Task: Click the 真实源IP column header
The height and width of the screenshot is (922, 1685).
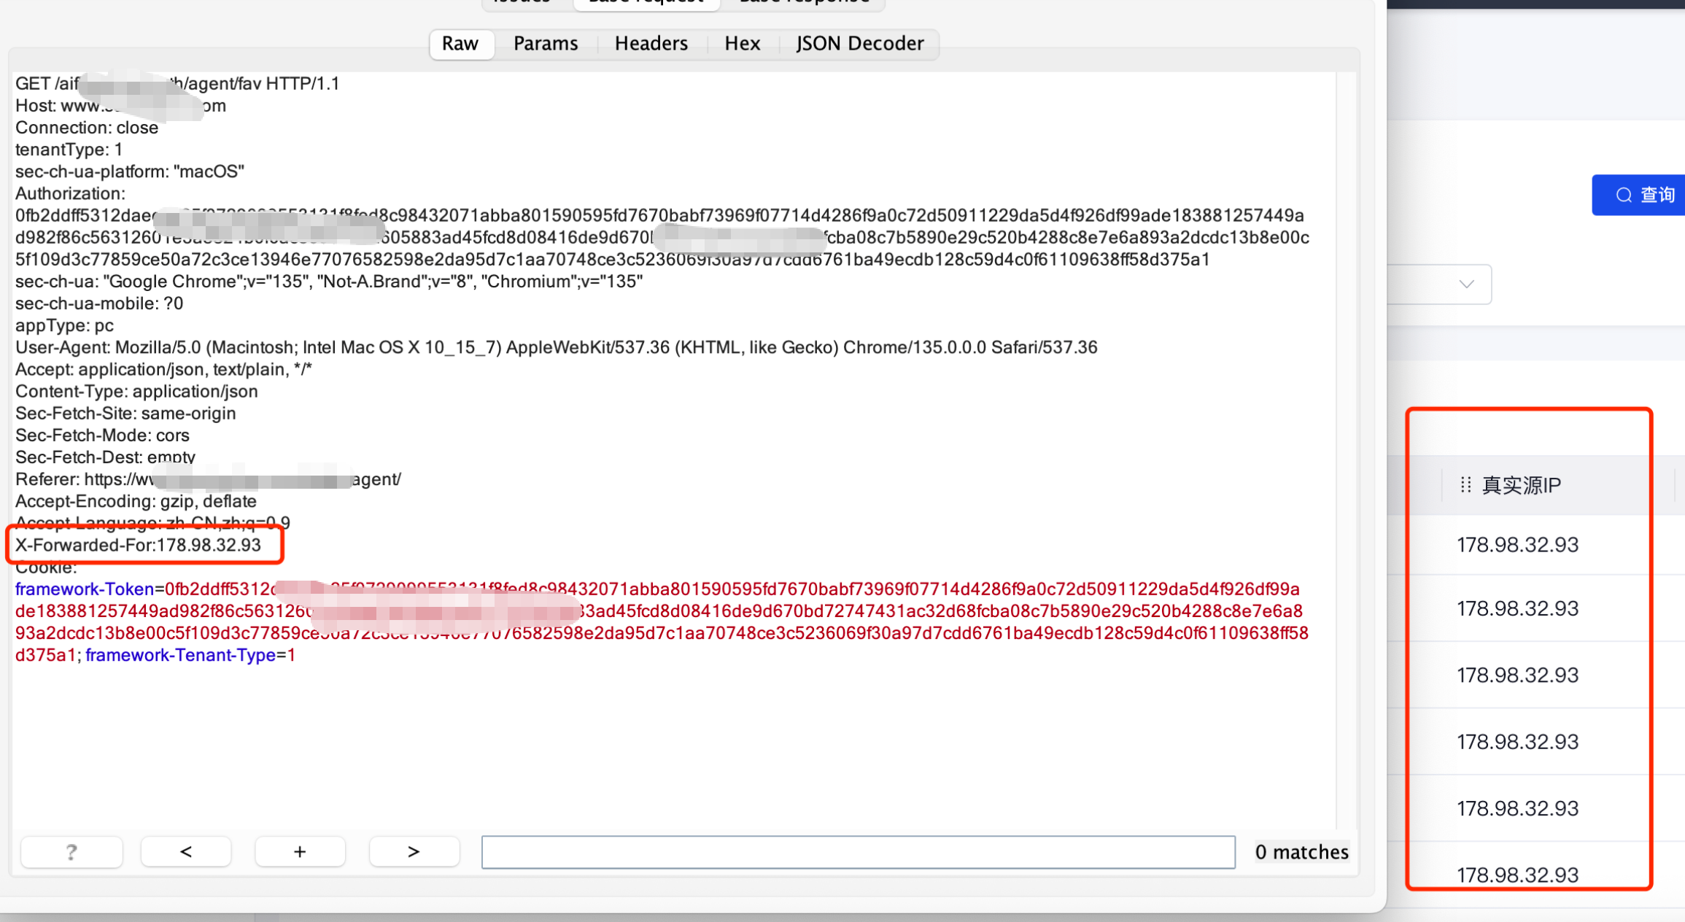Action: tap(1521, 485)
